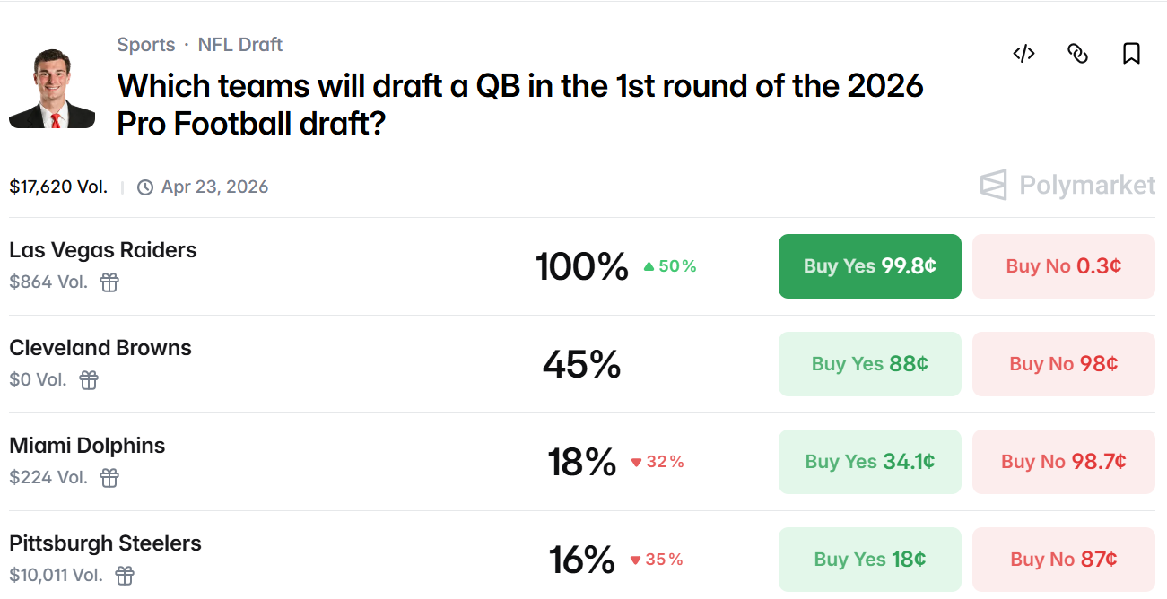
Task: Click the green 50% change indicator
Action: click(x=669, y=265)
